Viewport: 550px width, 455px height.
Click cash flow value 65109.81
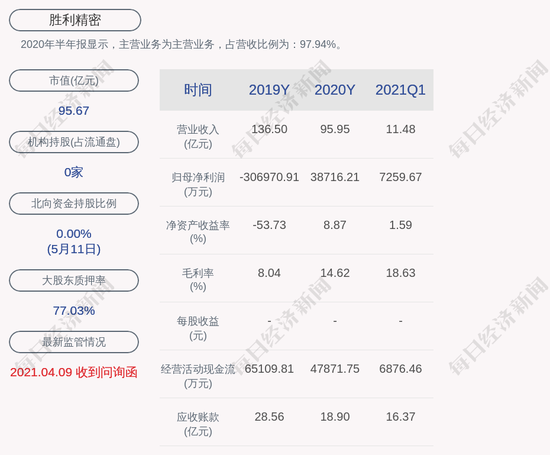269,369
